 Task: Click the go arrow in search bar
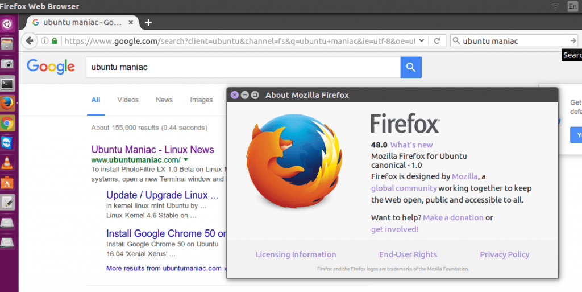click(x=573, y=41)
